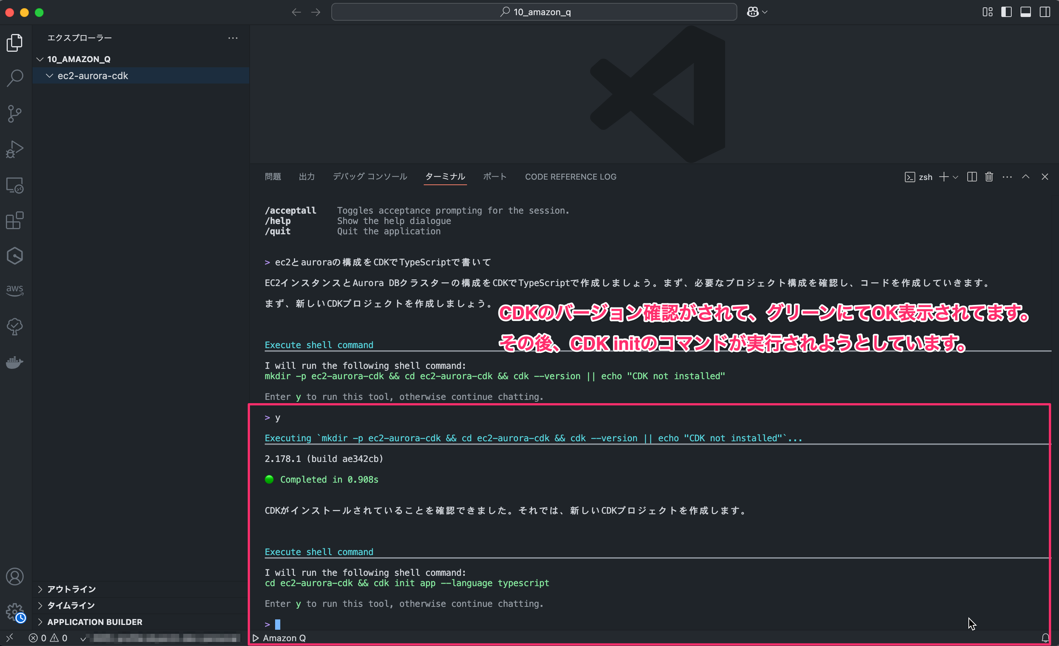This screenshot has width=1059, height=646.
Task: Click the first Execute shell command heading
Action: (x=319, y=345)
